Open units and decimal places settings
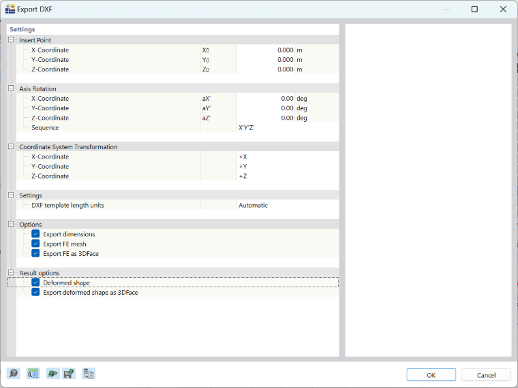Image resolution: width=518 pixels, height=388 pixels. [33, 374]
